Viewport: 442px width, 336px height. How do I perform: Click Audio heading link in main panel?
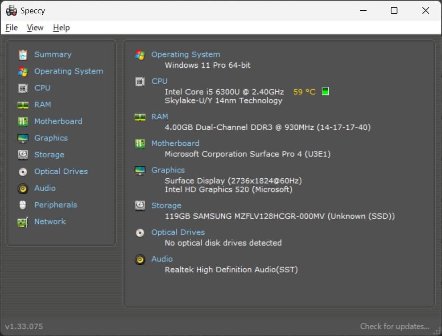click(162, 259)
